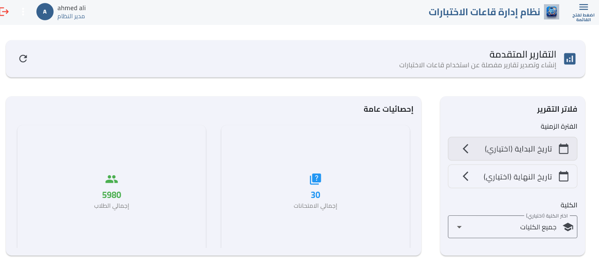Click the app logo image in header

tap(551, 12)
